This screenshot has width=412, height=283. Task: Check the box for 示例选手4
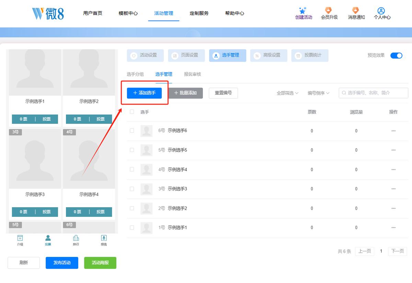tap(132, 169)
